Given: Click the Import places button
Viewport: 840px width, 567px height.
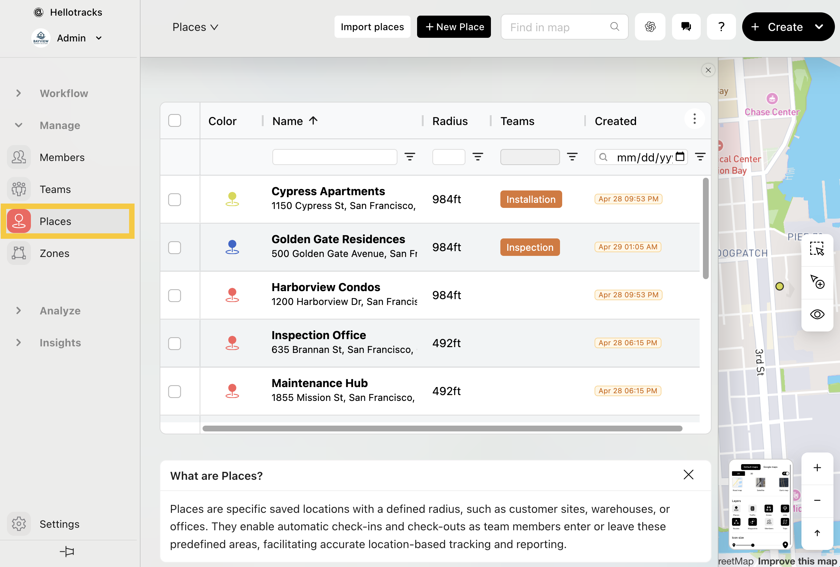Looking at the screenshot, I should coord(372,27).
